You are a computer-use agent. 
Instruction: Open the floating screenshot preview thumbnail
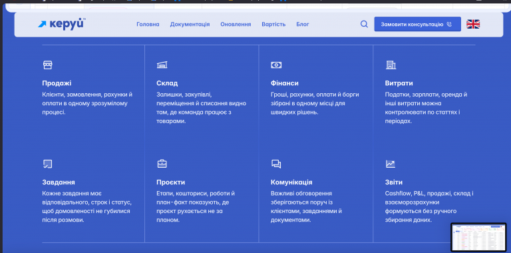coord(478,237)
